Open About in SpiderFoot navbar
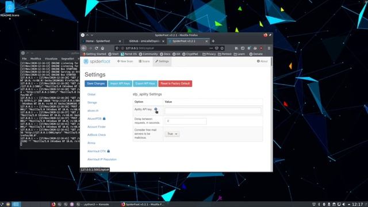 [x=262, y=62]
